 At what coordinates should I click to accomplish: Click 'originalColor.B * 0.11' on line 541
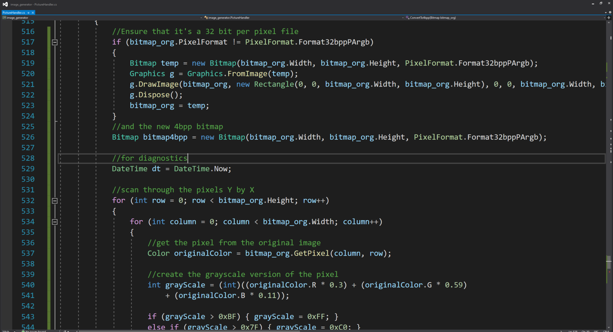pos(227,296)
